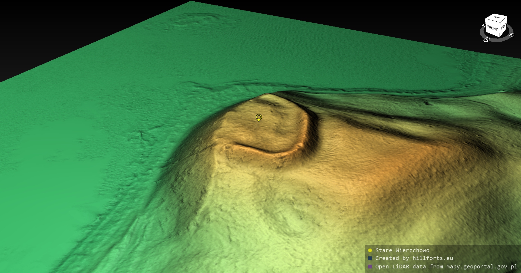
Task: Click yellow dot beside Stare Wierzchowo
Action: (x=370, y=250)
